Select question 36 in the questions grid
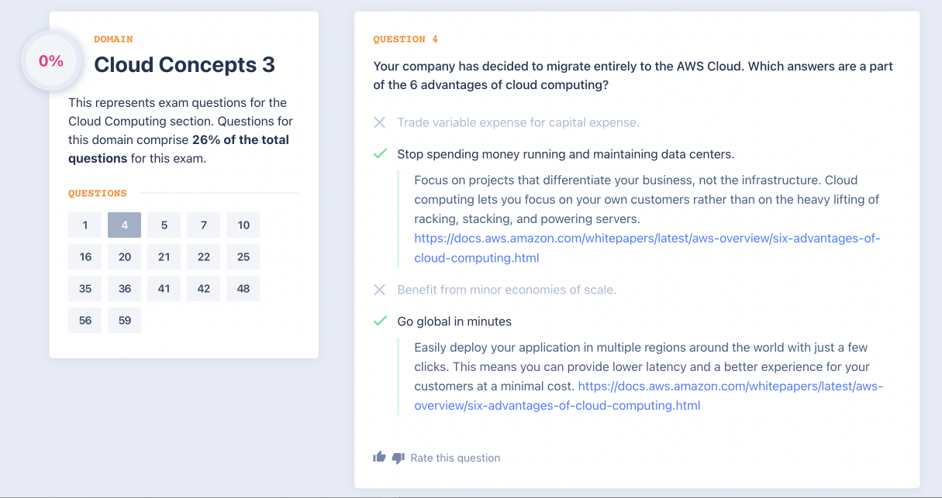The image size is (942, 498). 125,289
